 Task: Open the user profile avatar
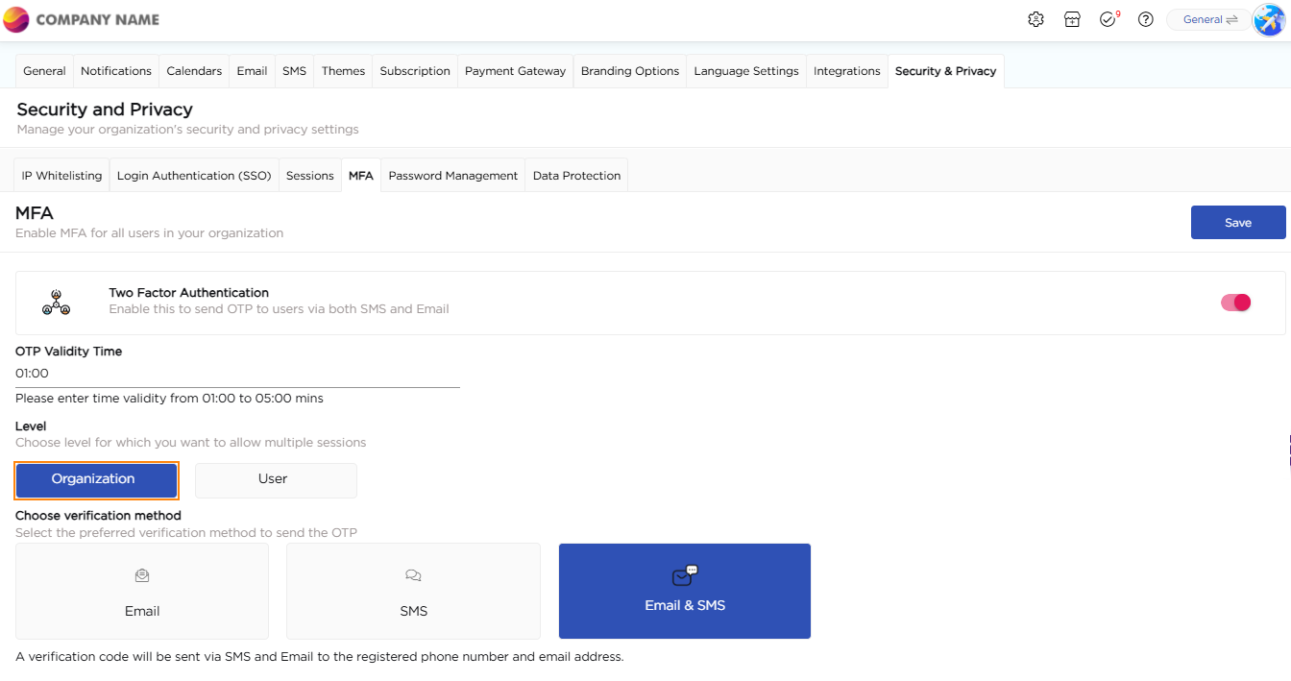coord(1269,20)
